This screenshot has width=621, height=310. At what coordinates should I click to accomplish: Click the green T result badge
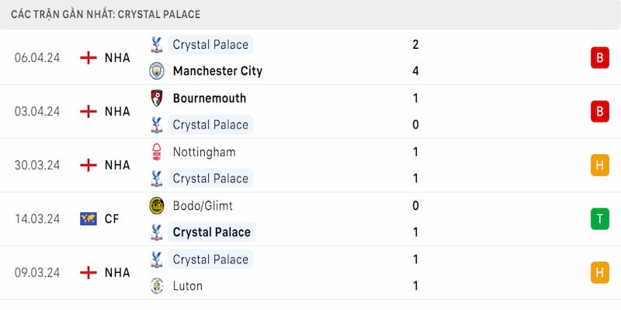(600, 219)
